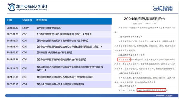Click the 智能化临床试验风险预测及分析 phrase
The width and height of the screenshot is (179, 100).
coord(151,90)
